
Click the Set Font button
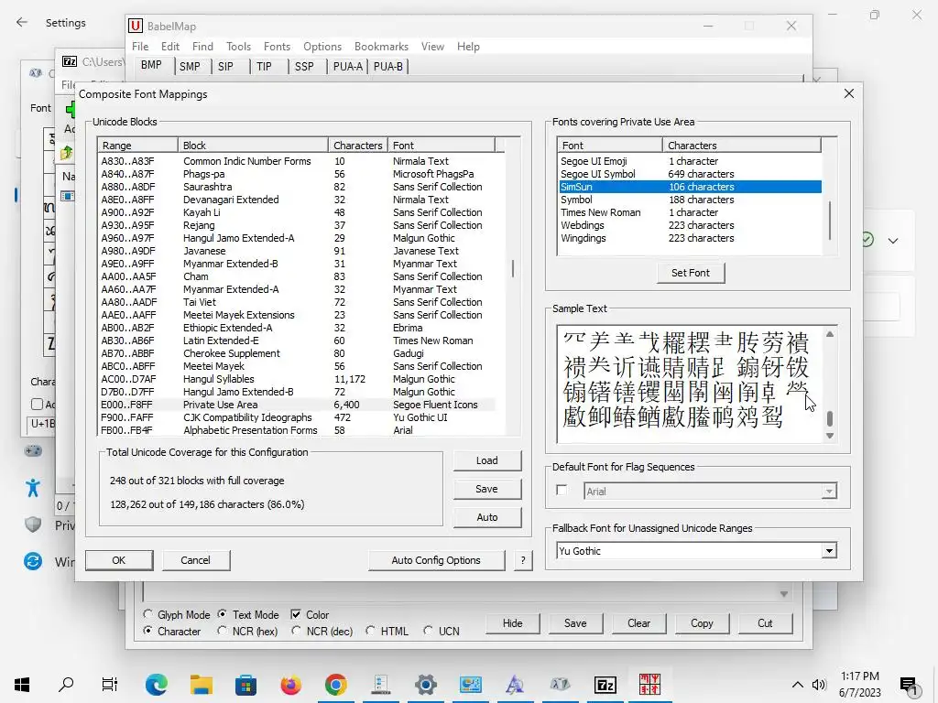(x=691, y=273)
